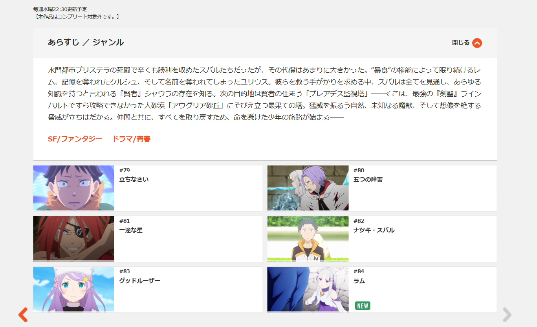Screen dimensions: 537x327
Task: Open ドラマ/青春 genre link
Action: pyautogui.click(x=132, y=139)
